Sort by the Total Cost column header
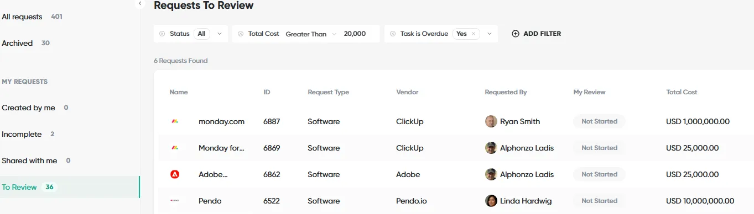 [682, 92]
